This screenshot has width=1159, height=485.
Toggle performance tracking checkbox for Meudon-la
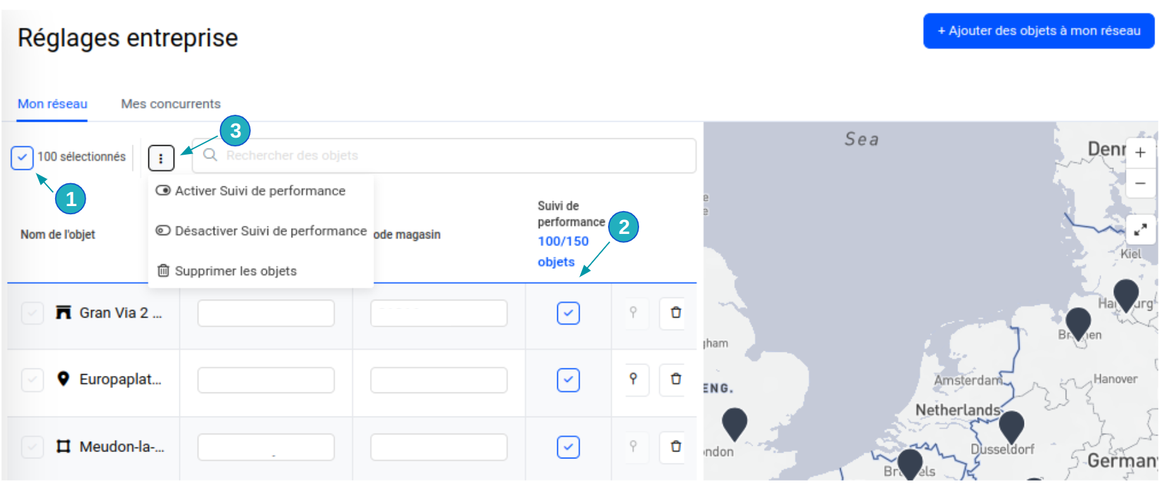[568, 447]
